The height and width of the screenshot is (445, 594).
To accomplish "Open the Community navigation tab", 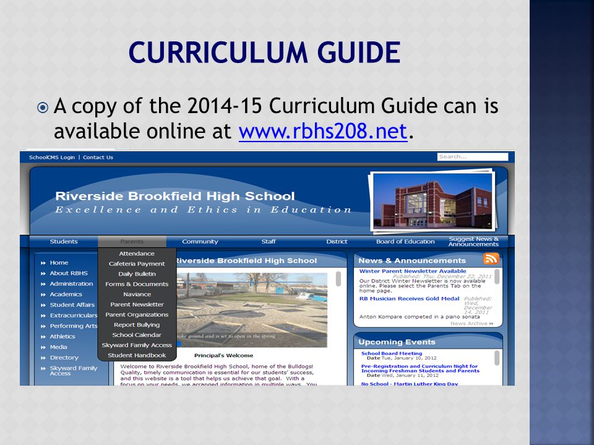I will (200, 242).
